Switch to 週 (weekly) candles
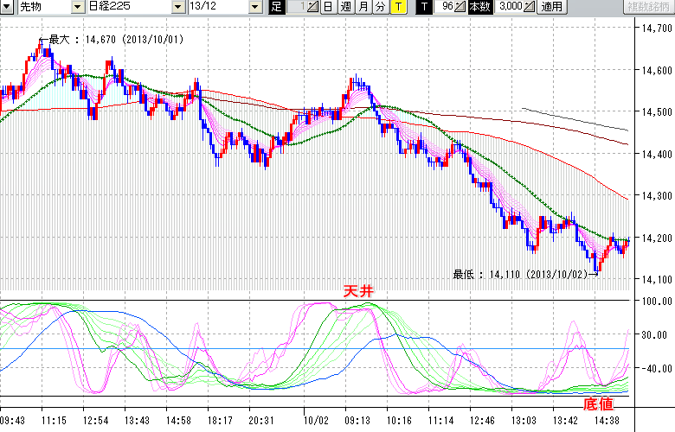675x432 pixels. point(345,7)
